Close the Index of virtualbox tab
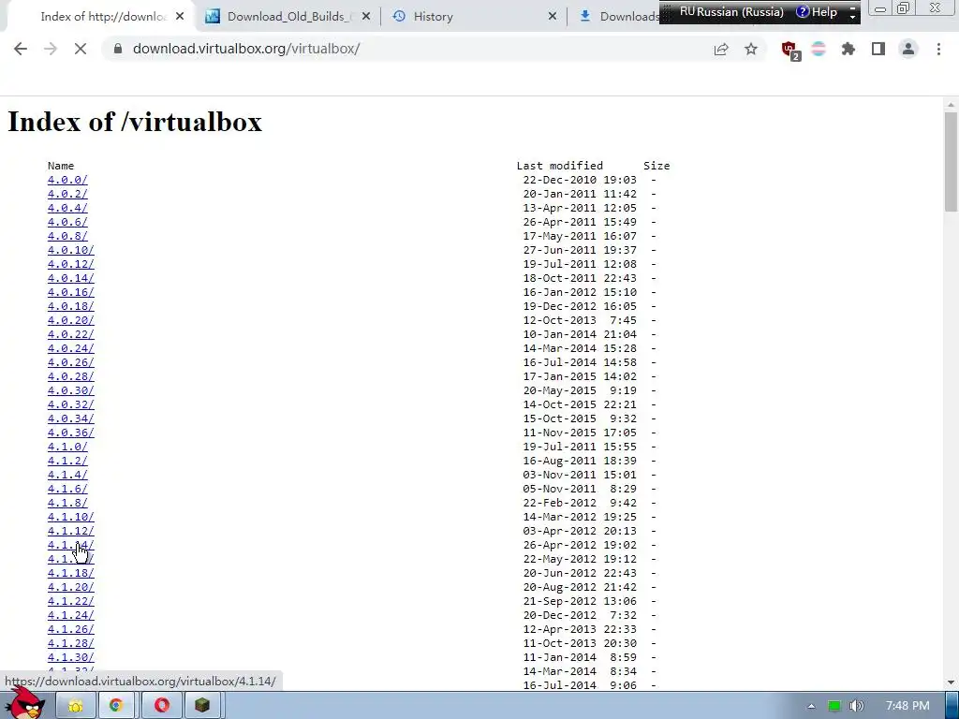Viewport: 959px width, 719px height. tap(180, 17)
